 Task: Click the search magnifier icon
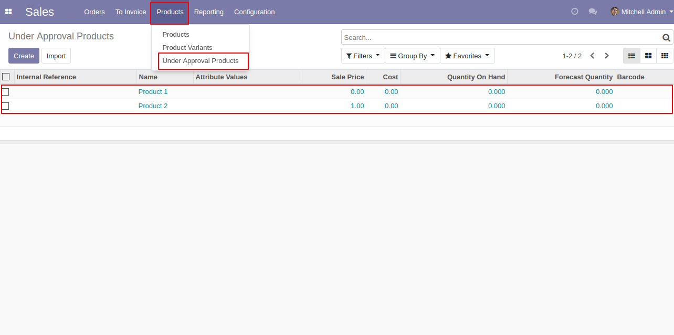(667, 38)
